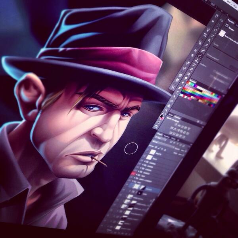Toggle eye of group just above red-labeled group
The image size is (238, 238).
click(135, 171)
